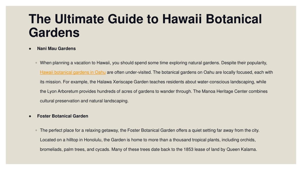Click the Nani Mau Gardens heading
Screen dimensions: 302x170
click(56, 49)
